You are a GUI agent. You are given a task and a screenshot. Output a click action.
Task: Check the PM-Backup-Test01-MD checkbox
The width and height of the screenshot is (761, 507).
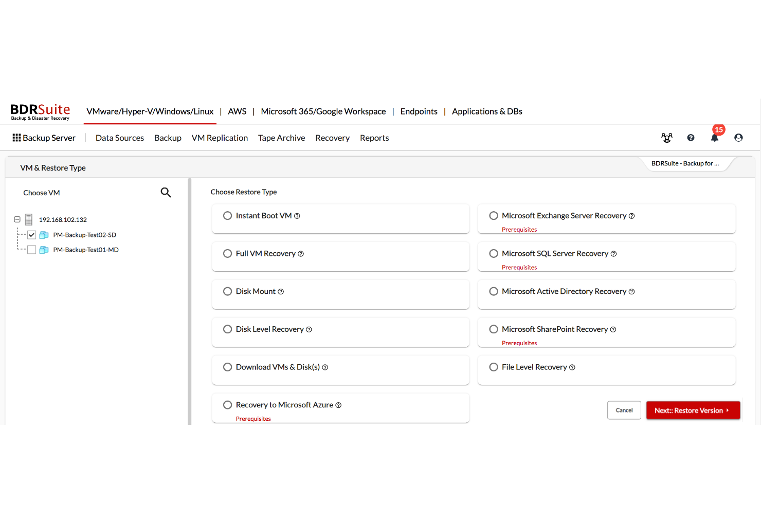coord(31,250)
